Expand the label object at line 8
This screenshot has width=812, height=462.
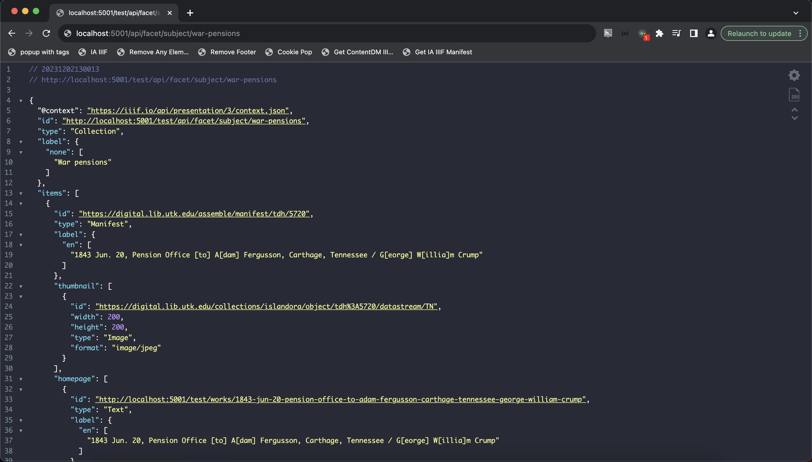pyautogui.click(x=21, y=142)
